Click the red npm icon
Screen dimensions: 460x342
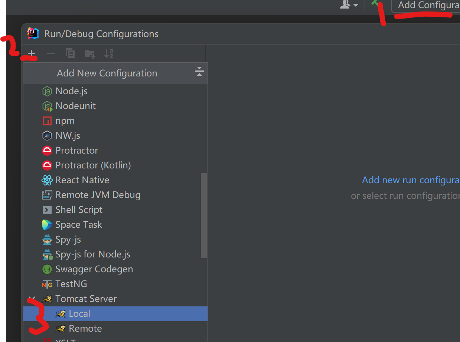point(47,121)
